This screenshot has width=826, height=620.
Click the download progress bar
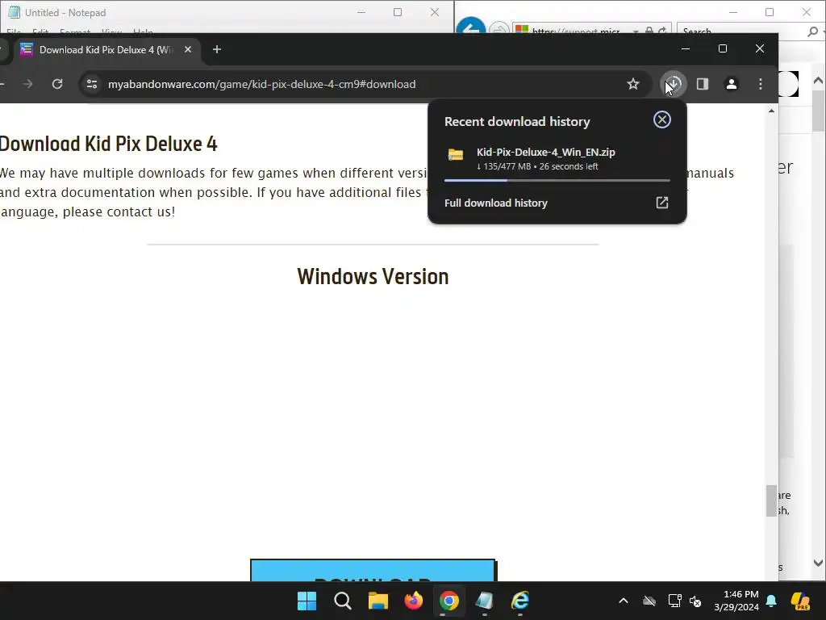(557, 180)
